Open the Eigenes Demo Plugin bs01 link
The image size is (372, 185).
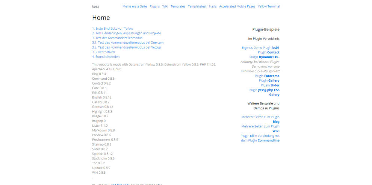260,48
